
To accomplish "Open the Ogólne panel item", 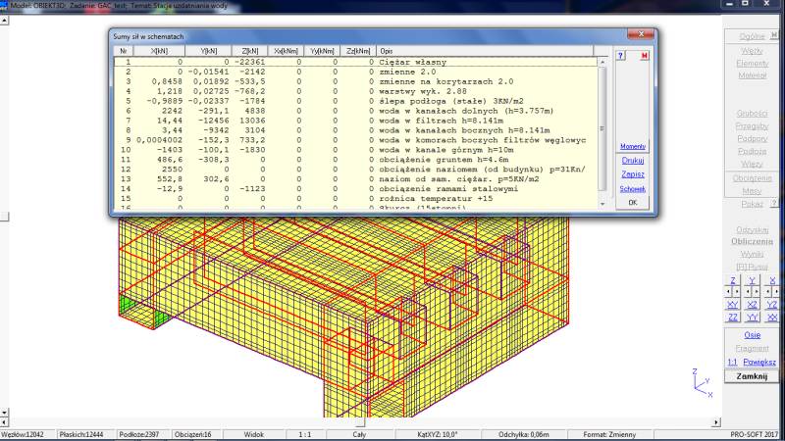I will pyautogui.click(x=752, y=36).
